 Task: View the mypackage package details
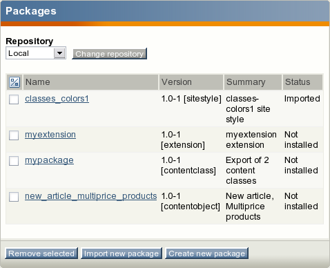click(49, 160)
